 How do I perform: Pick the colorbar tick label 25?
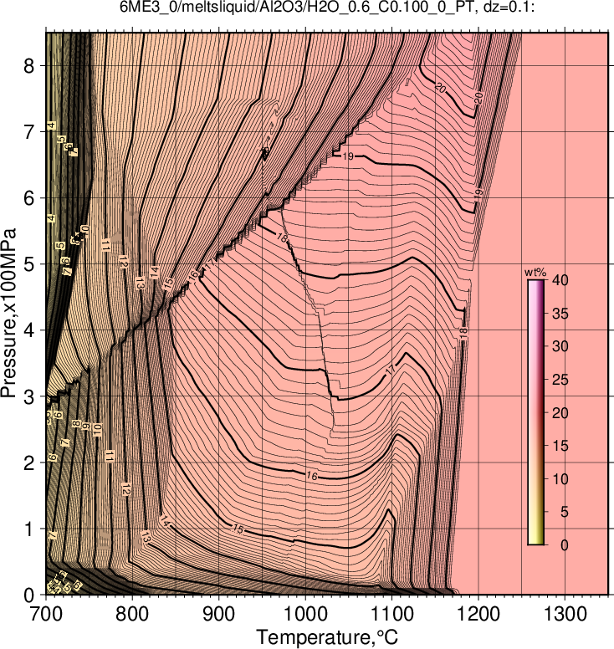[x=560, y=380]
